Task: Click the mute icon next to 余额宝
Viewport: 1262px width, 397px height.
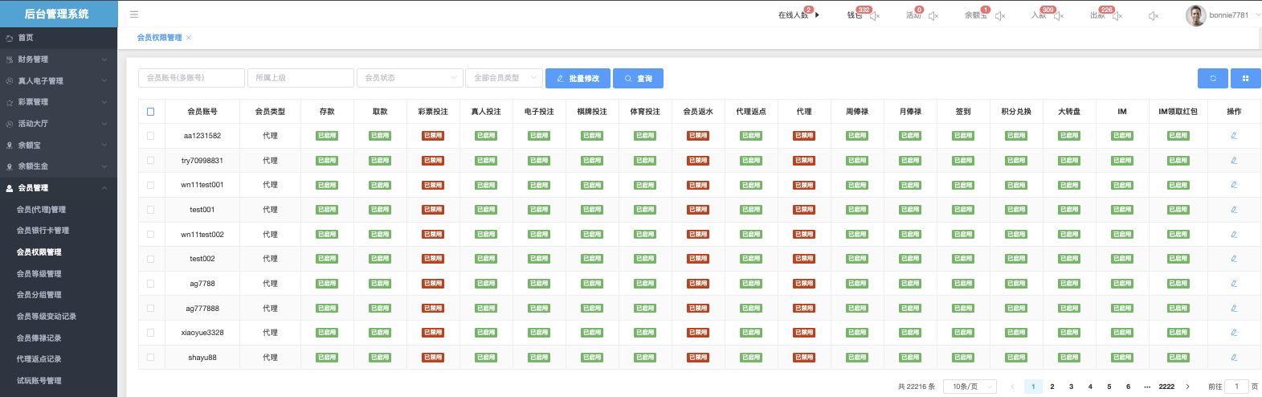Action: tap(1000, 16)
